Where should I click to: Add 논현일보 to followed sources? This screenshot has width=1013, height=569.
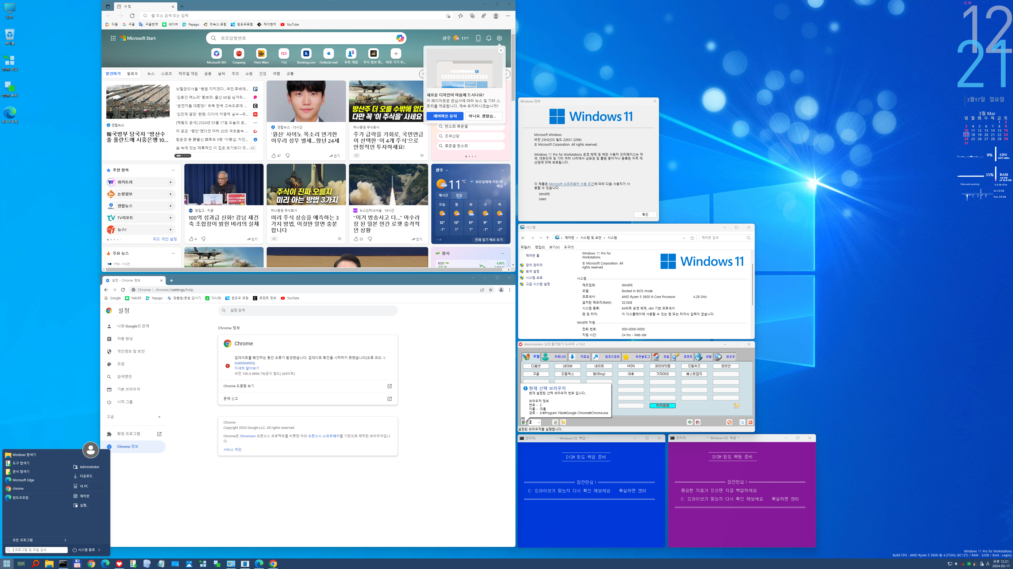pyautogui.click(x=170, y=194)
